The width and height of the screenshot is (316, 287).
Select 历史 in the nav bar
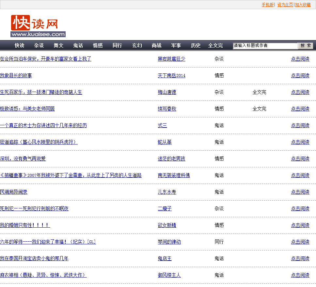[x=196, y=46]
